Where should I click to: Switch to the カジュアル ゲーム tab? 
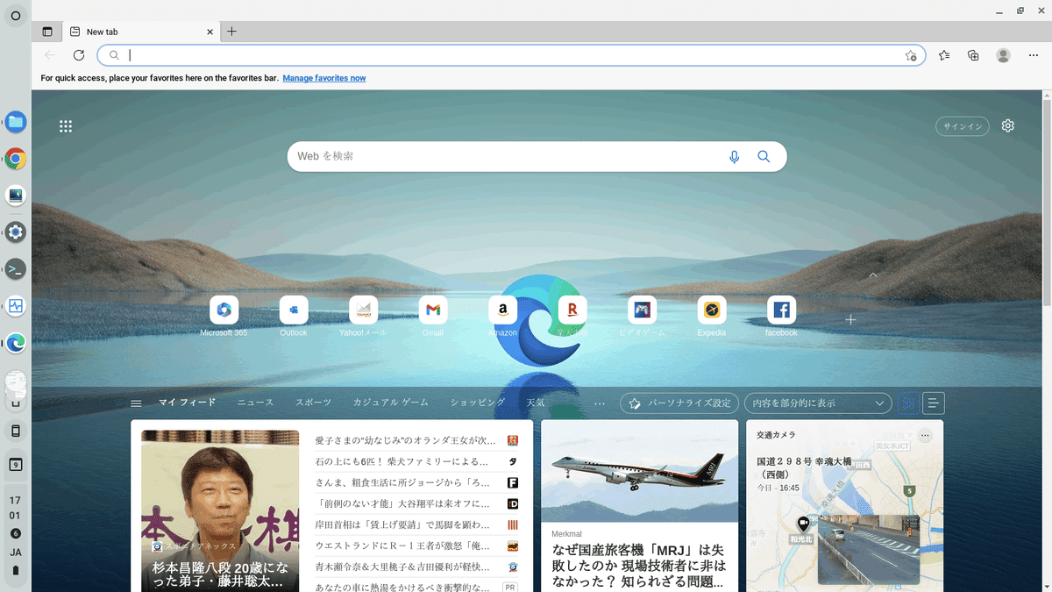pyautogui.click(x=391, y=403)
